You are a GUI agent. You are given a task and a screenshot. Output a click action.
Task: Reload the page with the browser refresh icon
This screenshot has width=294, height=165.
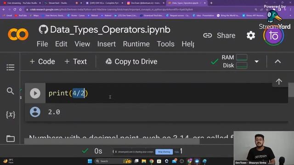(15, 9)
